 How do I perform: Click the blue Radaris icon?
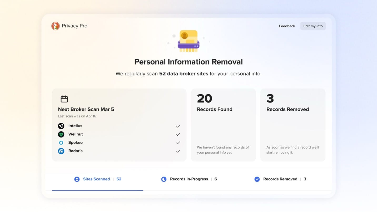tap(61, 151)
